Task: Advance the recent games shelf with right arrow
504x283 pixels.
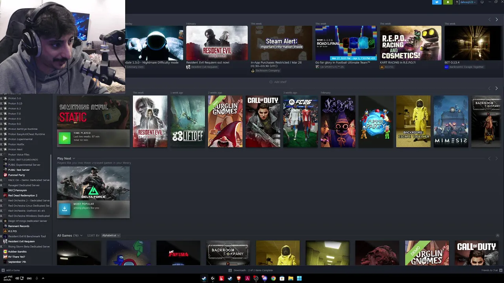Action: coord(497,88)
